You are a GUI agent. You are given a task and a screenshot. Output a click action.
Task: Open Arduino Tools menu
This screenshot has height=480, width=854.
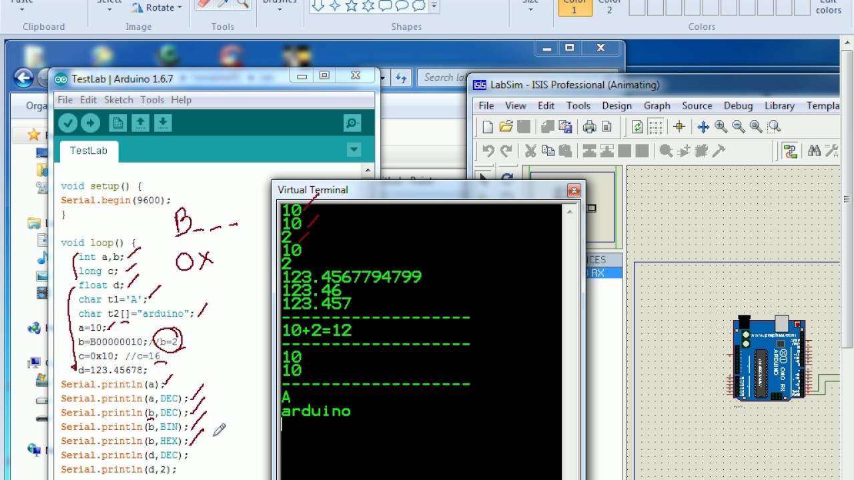(x=151, y=100)
